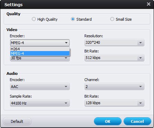Pick MPEG-4 from the encoder list
This screenshot has height=128, width=154.
click(x=40, y=53)
